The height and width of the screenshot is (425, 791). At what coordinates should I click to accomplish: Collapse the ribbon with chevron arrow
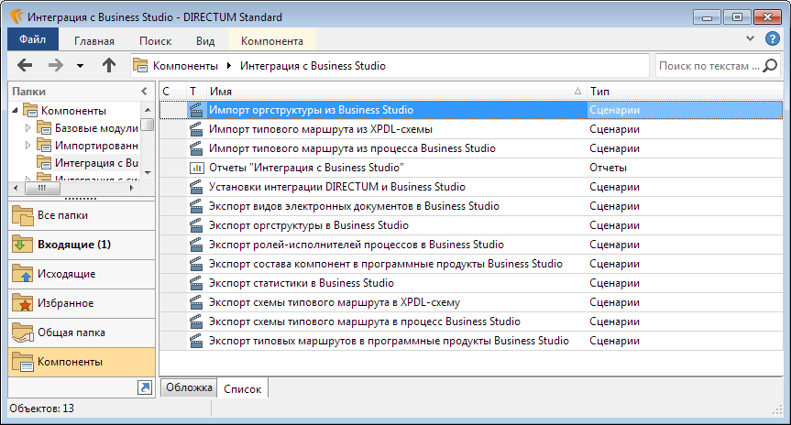pos(750,38)
